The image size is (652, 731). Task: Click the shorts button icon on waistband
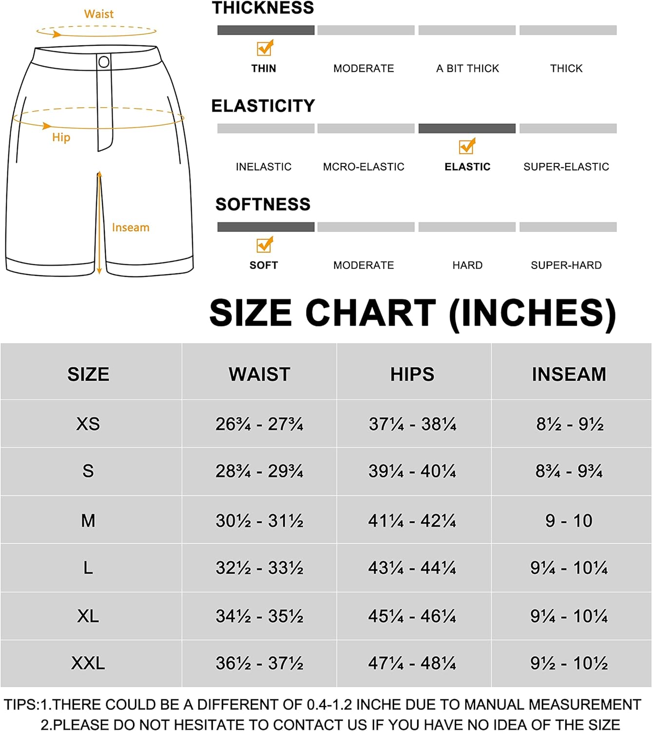[104, 62]
